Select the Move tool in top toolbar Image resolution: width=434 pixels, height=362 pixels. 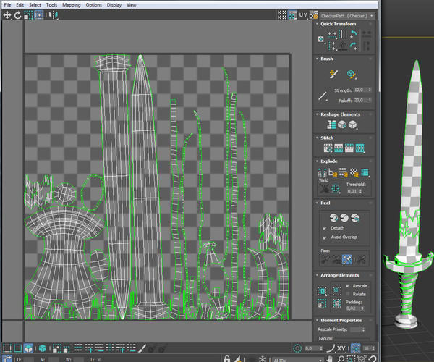coord(7,15)
